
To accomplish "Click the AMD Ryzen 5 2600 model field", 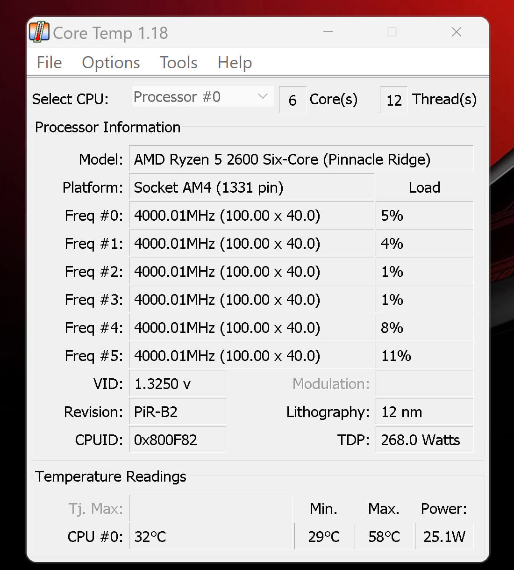I will (301, 159).
